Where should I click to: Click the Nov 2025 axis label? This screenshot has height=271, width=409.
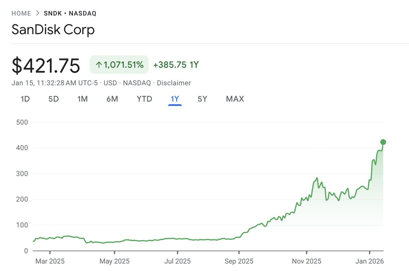[x=306, y=261]
